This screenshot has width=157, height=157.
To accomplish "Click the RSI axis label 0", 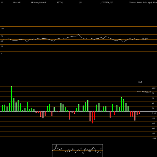I will 2,54.
